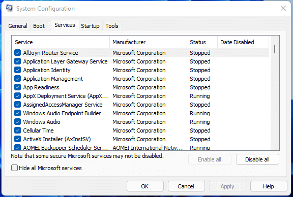Select the Cellular Time row name

coord(38,130)
